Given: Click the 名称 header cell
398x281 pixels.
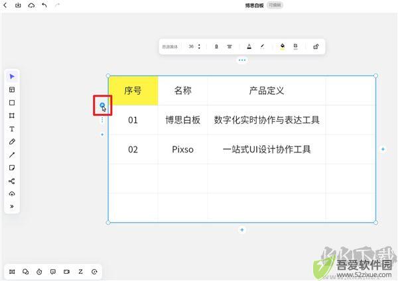Looking at the screenshot, I should [x=182, y=91].
